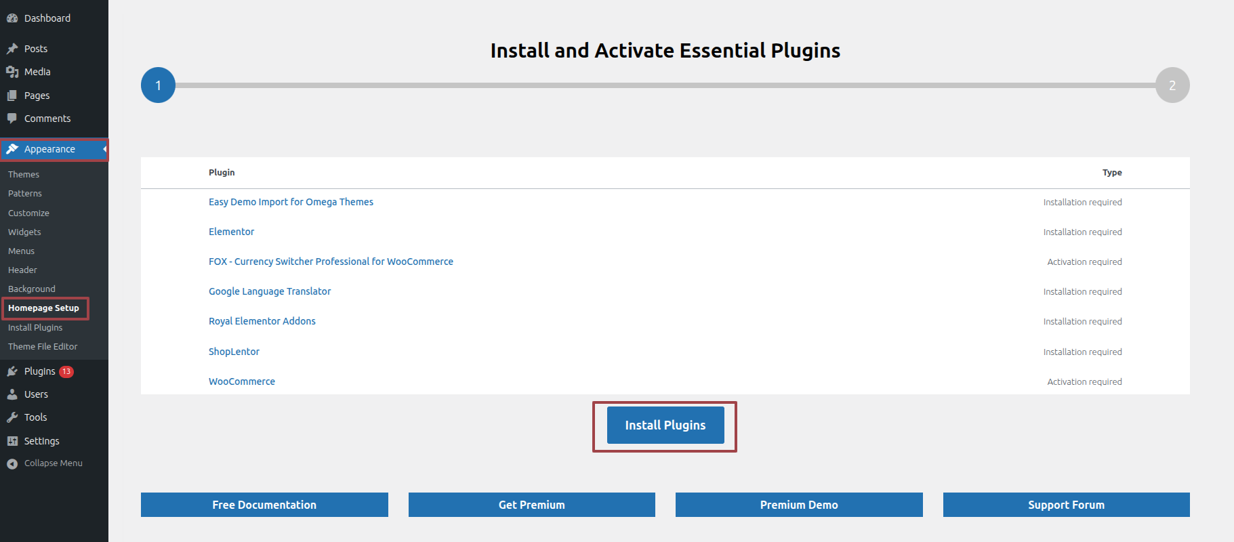The width and height of the screenshot is (1234, 542).
Task: Open the Elementor plugin link
Action: pyautogui.click(x=231, y=232)
